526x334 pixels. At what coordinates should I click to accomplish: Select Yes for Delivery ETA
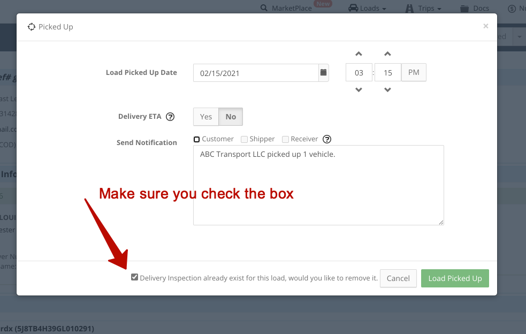click(206, 117)
